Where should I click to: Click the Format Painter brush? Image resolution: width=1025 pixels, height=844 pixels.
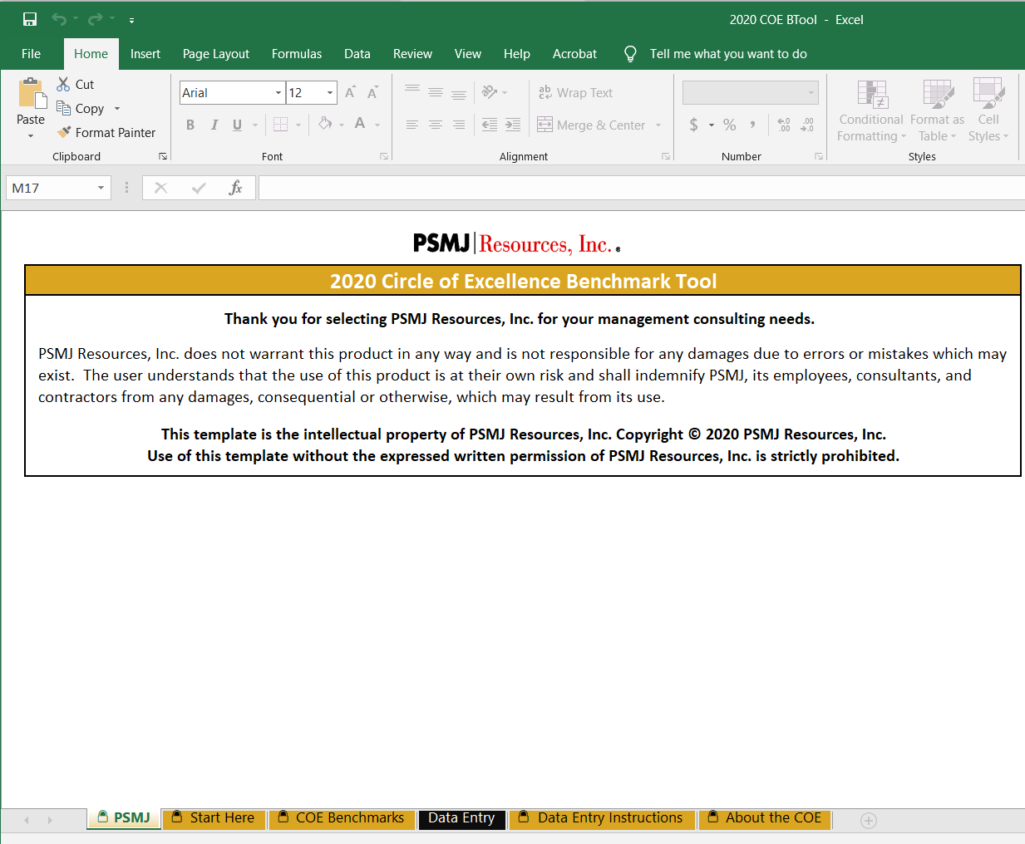click(64, 132)
